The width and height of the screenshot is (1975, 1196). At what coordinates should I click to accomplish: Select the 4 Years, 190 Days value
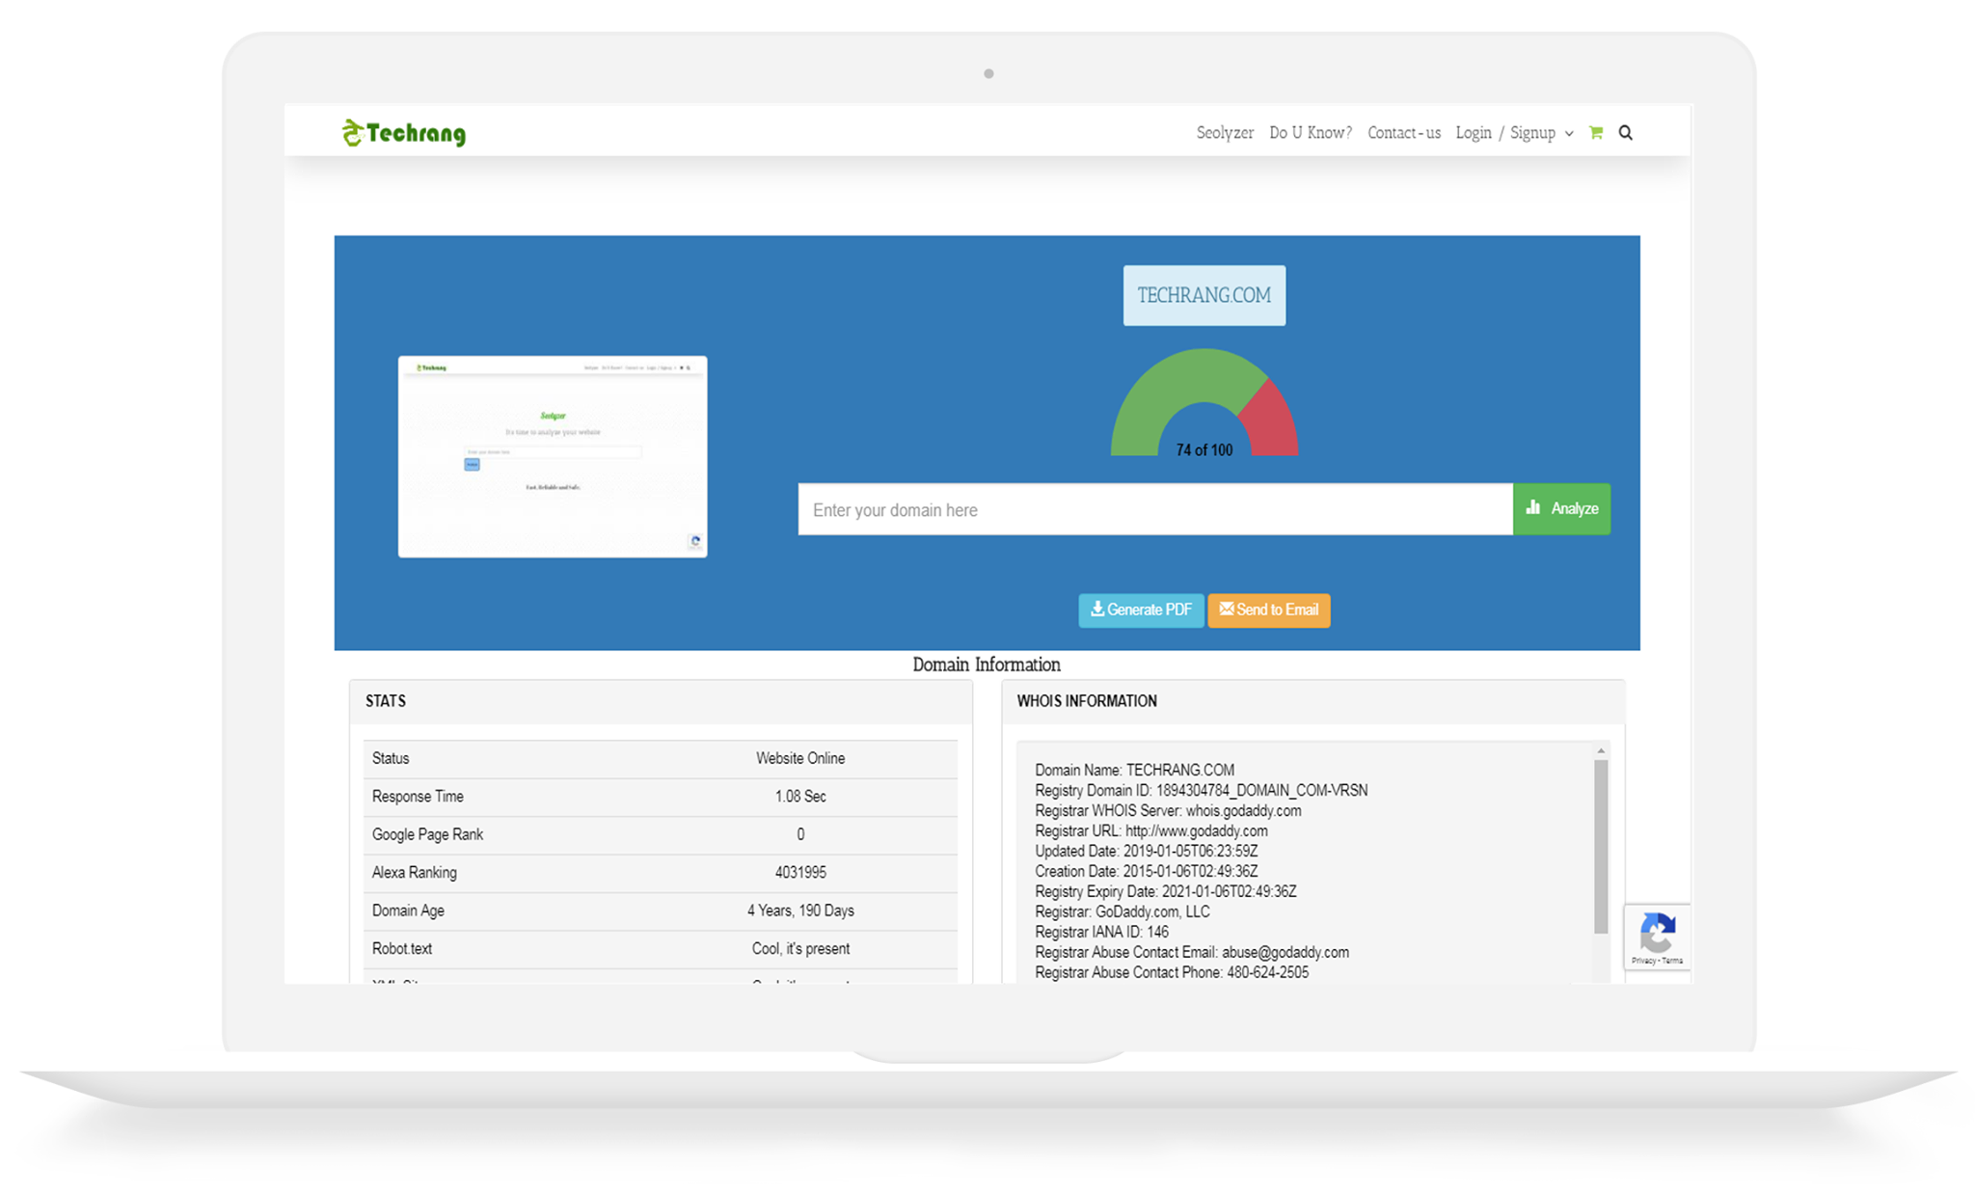800,911
